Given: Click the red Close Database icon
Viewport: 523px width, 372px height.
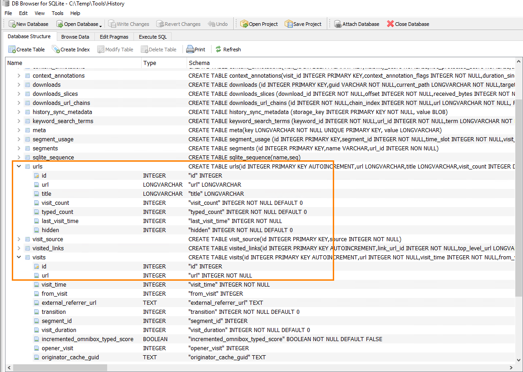Looking at the screenshot, I should [x=390, y=24].
